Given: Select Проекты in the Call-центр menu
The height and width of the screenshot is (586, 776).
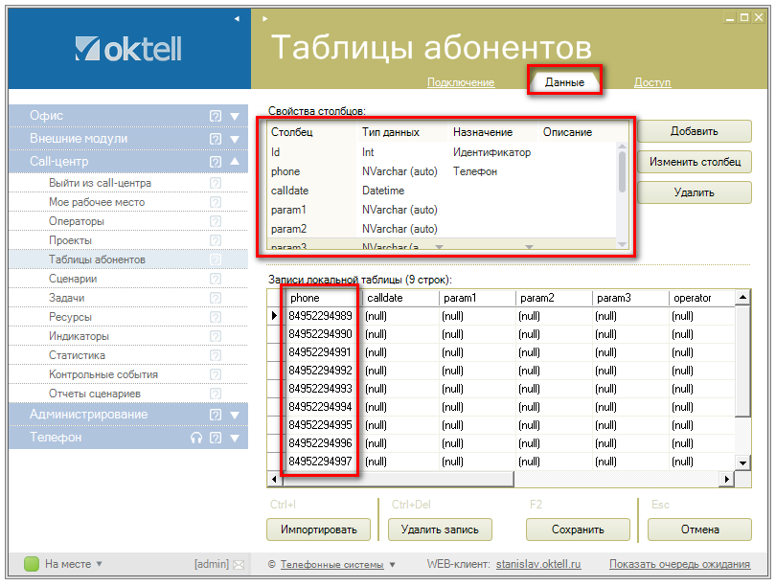Looking at the screenshot, I should 71,240.
